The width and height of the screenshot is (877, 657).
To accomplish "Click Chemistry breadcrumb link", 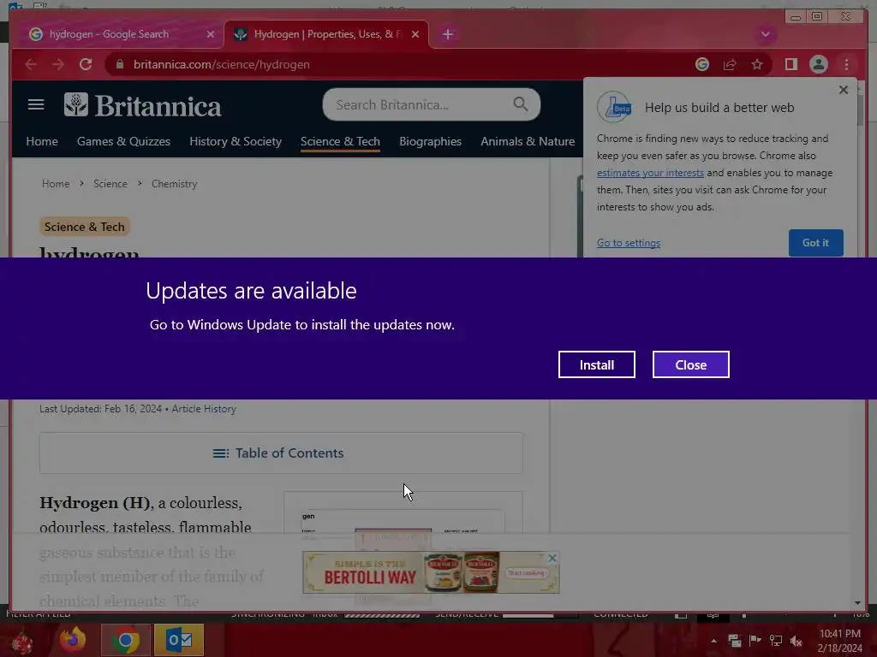I will 175,184.
